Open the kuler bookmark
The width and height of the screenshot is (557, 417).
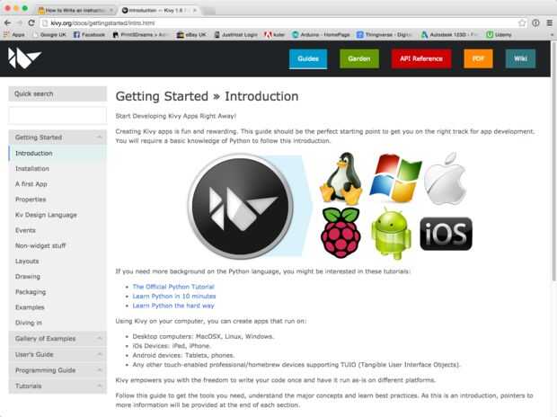coord(274,35)
